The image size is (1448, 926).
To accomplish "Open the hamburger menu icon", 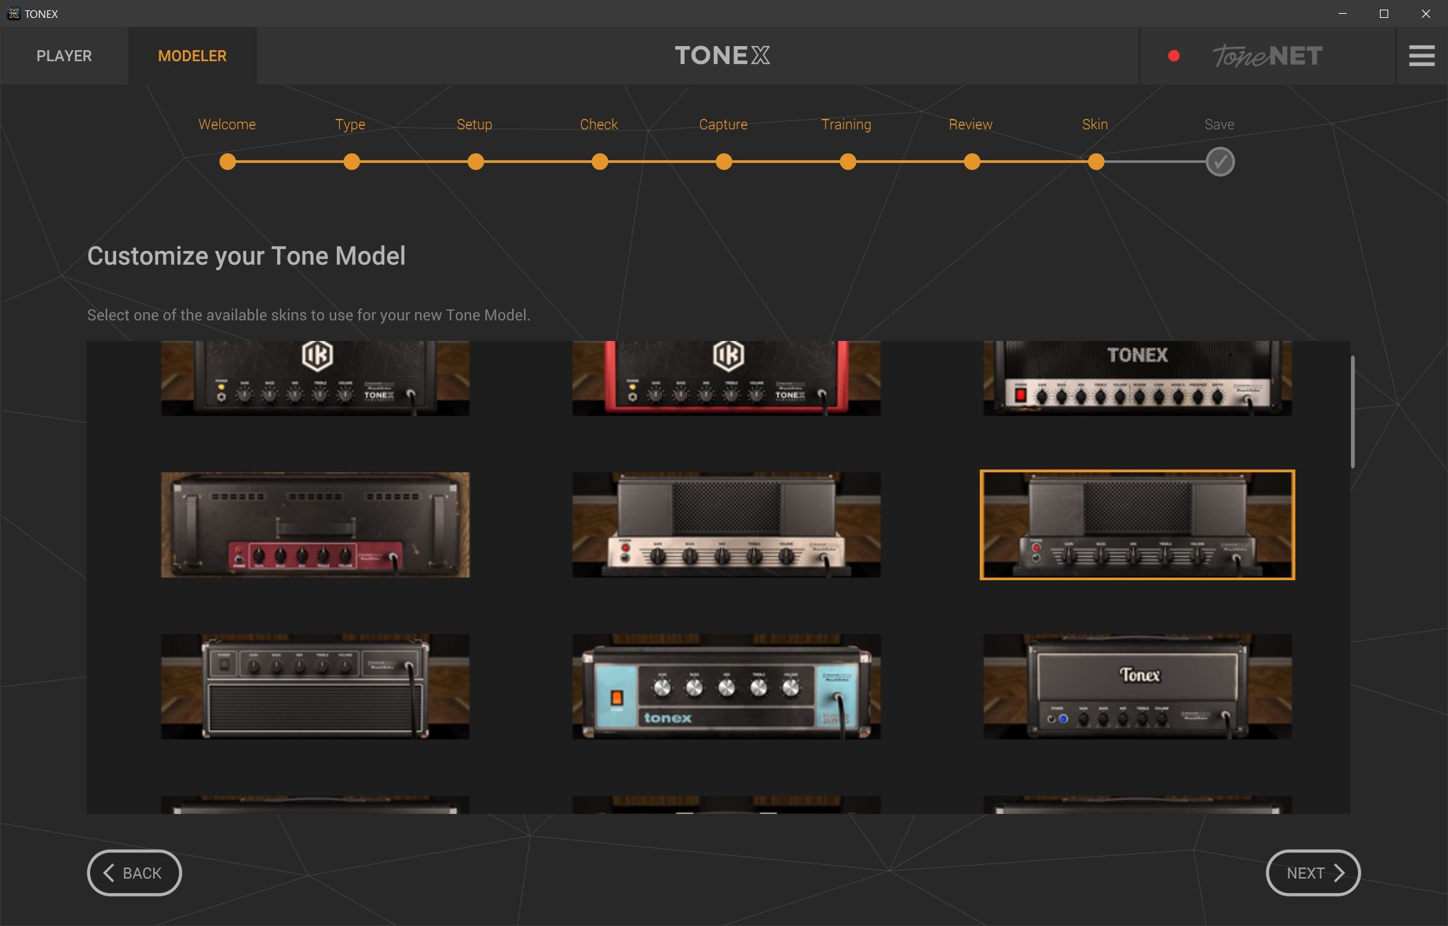I will click(1421, 56).
